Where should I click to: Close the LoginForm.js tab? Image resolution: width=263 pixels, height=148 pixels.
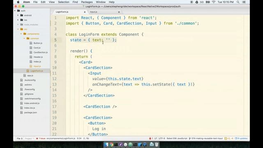pyautogui.click(x=85, y=12)
